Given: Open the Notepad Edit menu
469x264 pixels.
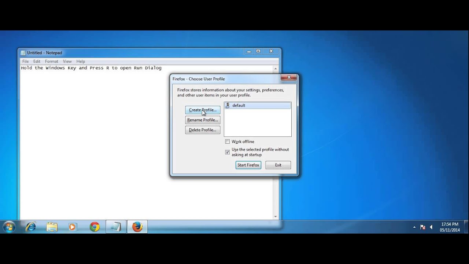Looking at the screenshot, I should coord(37,61).
